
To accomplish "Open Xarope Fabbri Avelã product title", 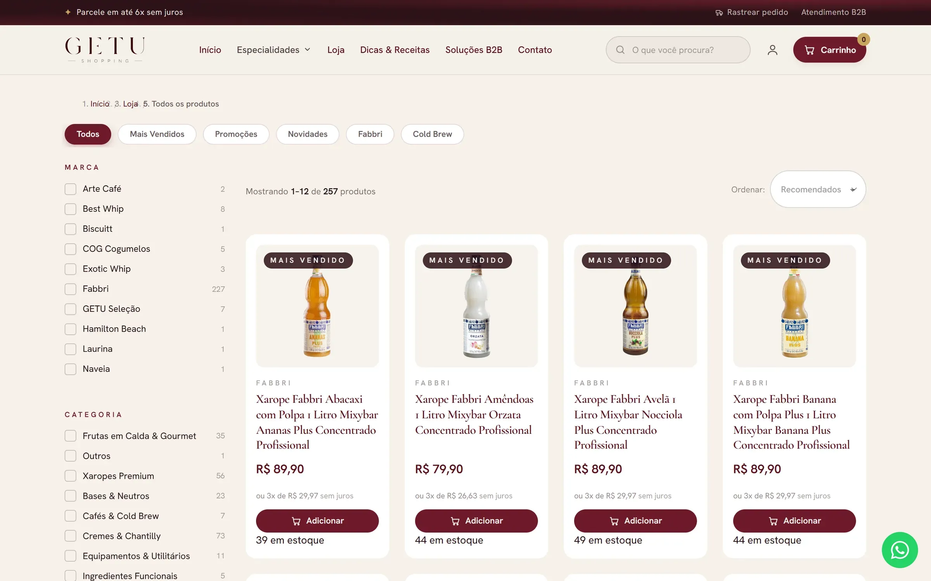I will pyautogui.click(x=628, y=422).
